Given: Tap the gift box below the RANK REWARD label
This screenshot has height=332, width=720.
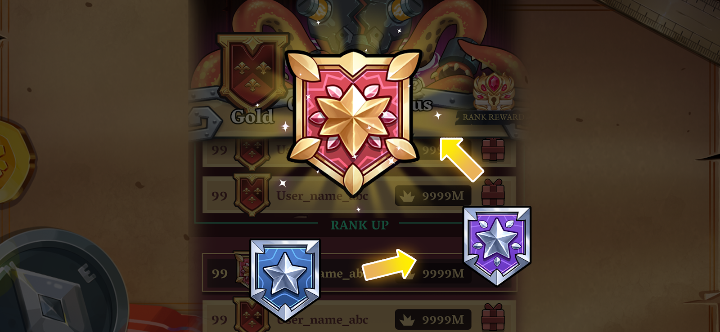Looking at the screenshot, I should pos(493,150).
